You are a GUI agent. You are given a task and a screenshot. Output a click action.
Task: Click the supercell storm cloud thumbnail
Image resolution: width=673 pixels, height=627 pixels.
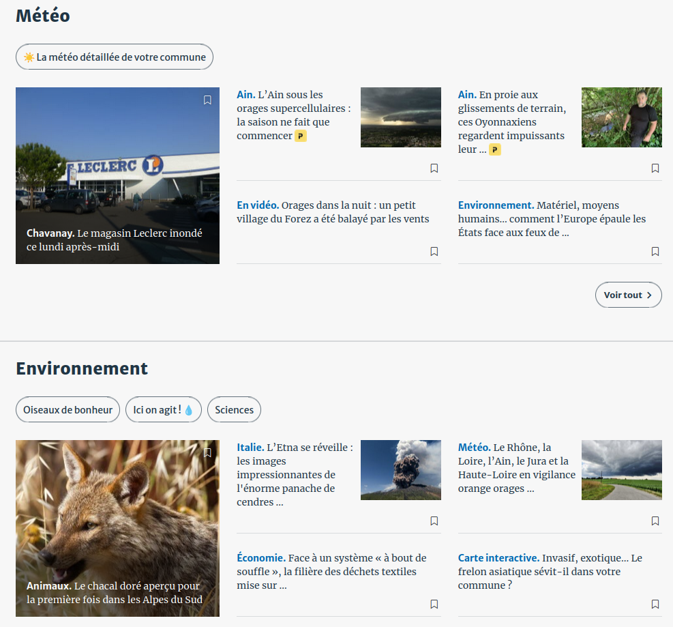click(x=400, y=117)
